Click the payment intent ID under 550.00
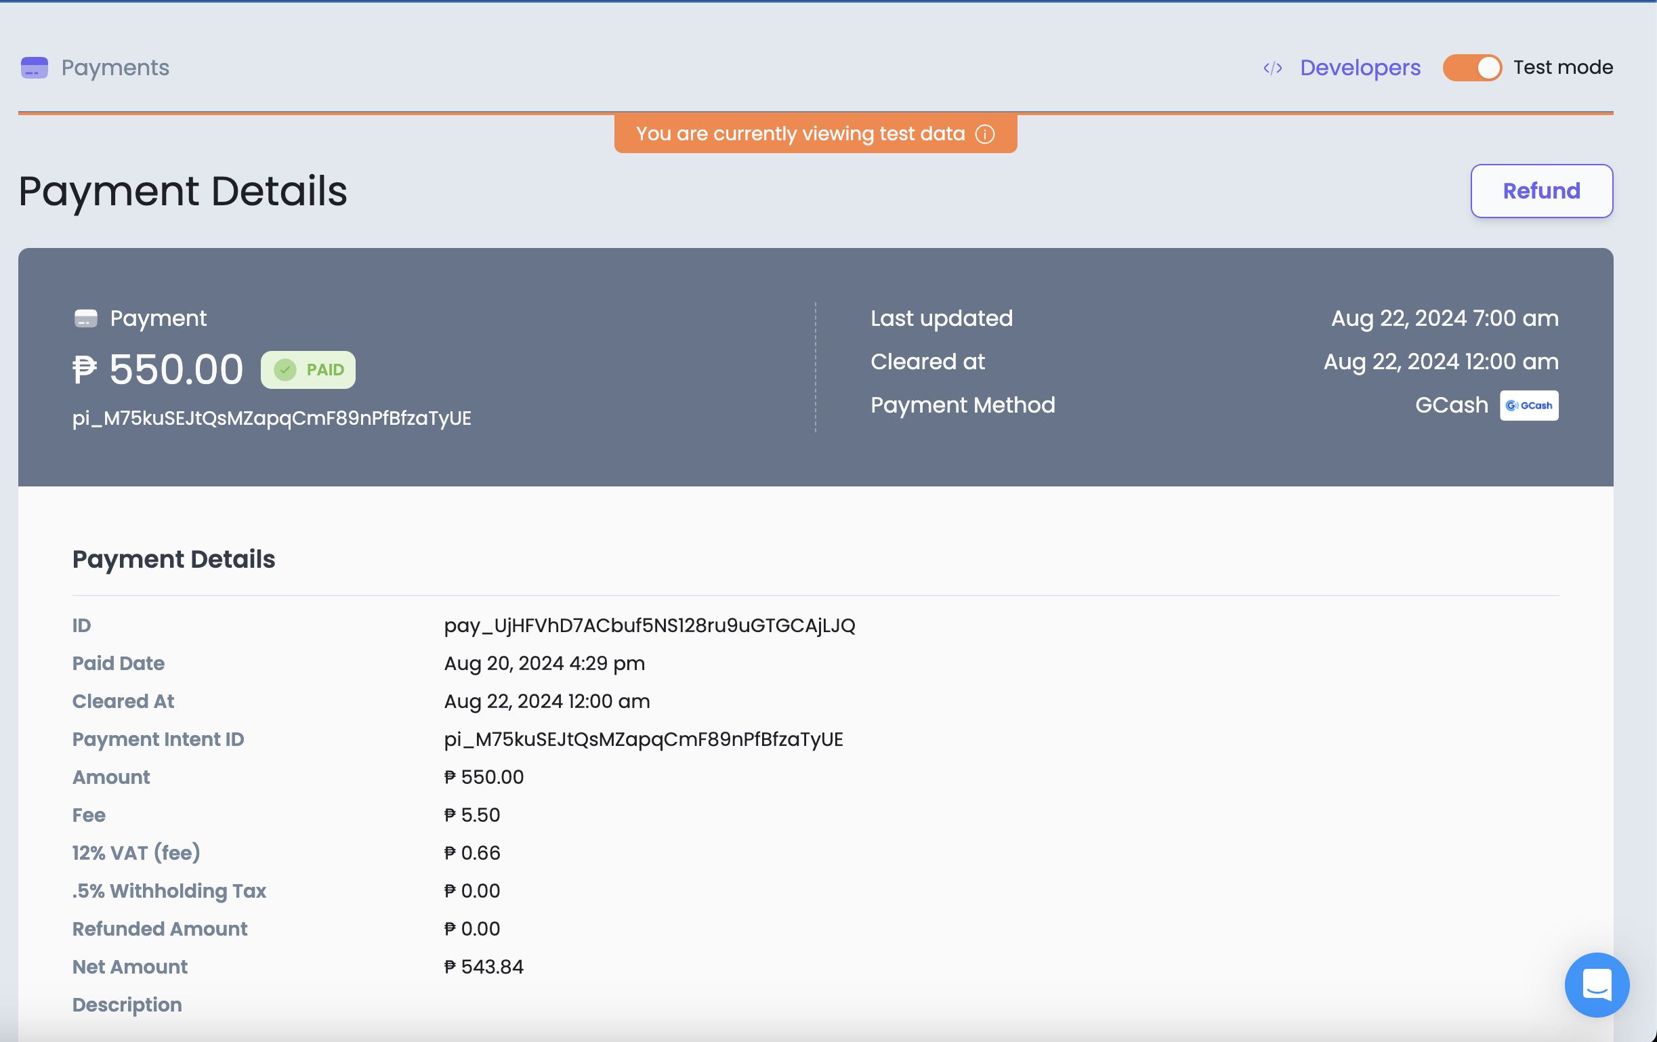The image size is (1657, 1042). tap(272, 418)
